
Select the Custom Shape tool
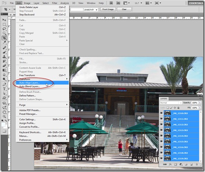click(x=4, y=98)
